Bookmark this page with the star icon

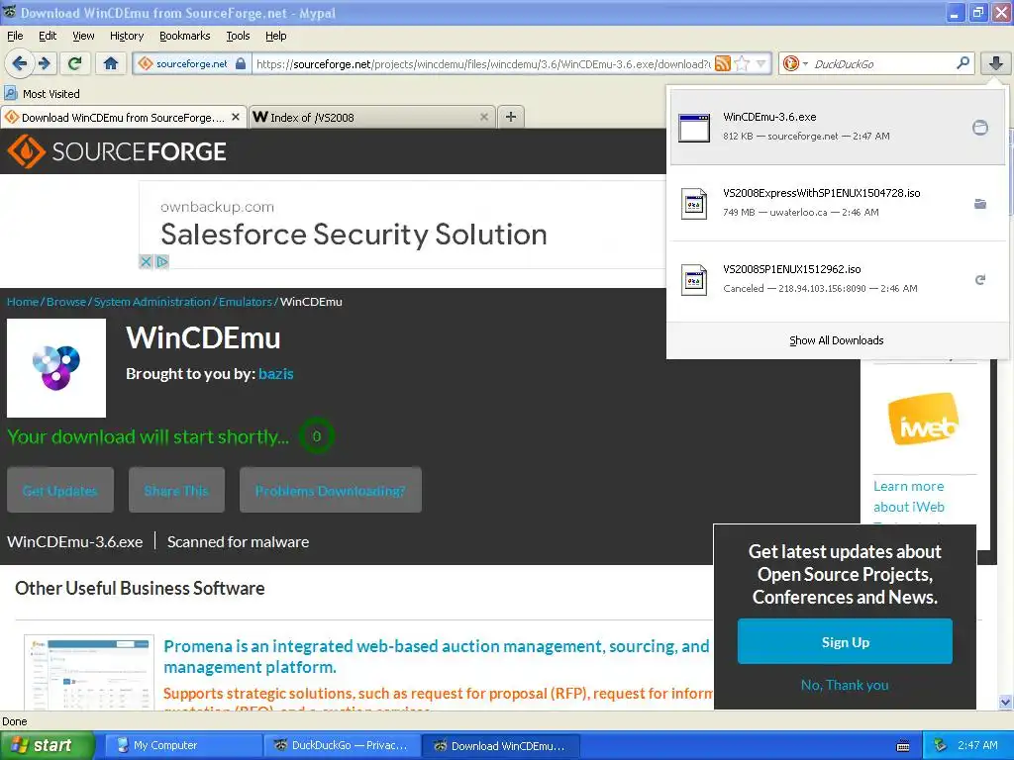743,63
